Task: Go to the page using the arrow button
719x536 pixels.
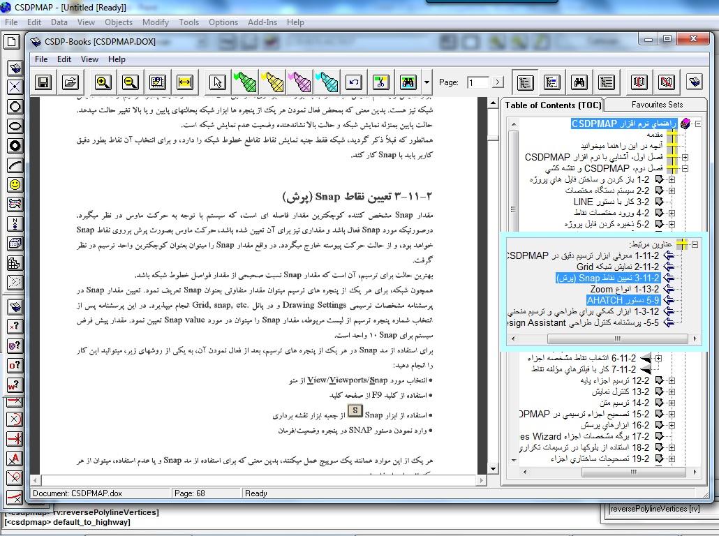Action: (498, 82)
